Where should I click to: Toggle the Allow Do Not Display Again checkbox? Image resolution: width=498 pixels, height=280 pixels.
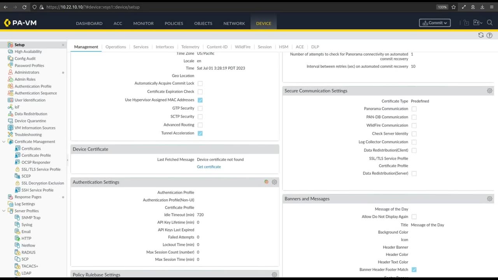tap(414, 217)
